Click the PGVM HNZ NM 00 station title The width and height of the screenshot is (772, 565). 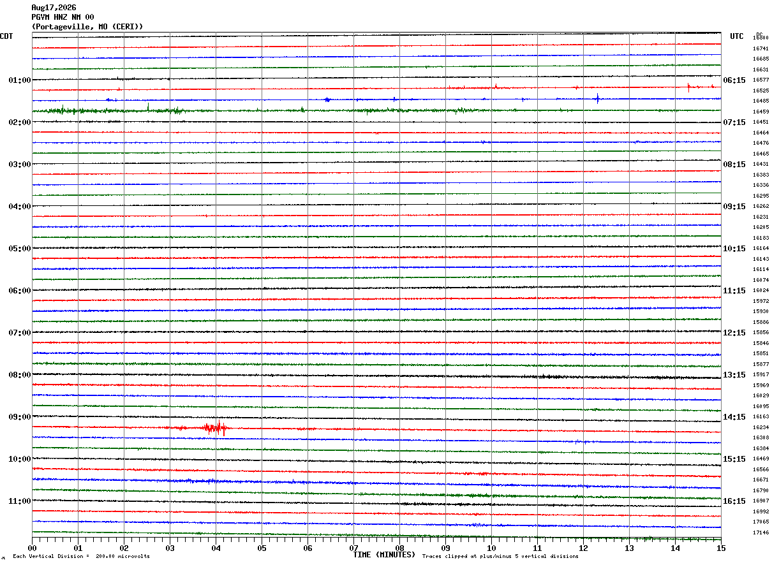click(x=63, y=17)
